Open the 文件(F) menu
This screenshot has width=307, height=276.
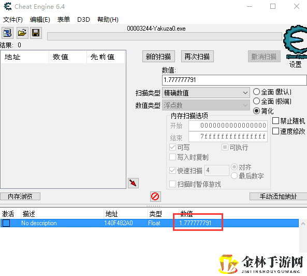(x=13, y=20)
